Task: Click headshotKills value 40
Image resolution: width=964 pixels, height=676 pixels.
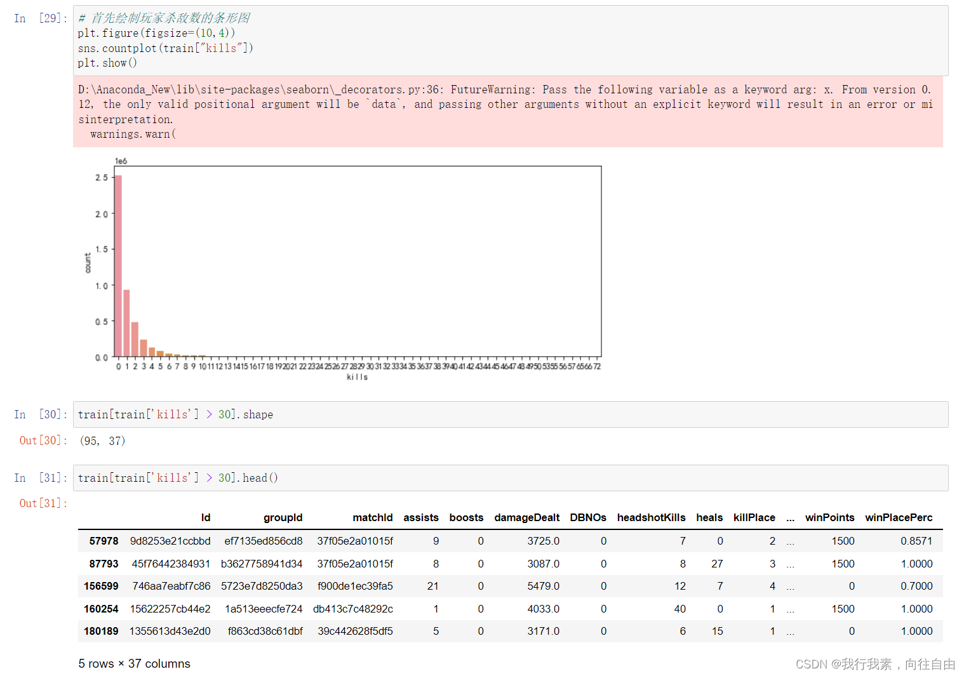Action: (679, 609)
